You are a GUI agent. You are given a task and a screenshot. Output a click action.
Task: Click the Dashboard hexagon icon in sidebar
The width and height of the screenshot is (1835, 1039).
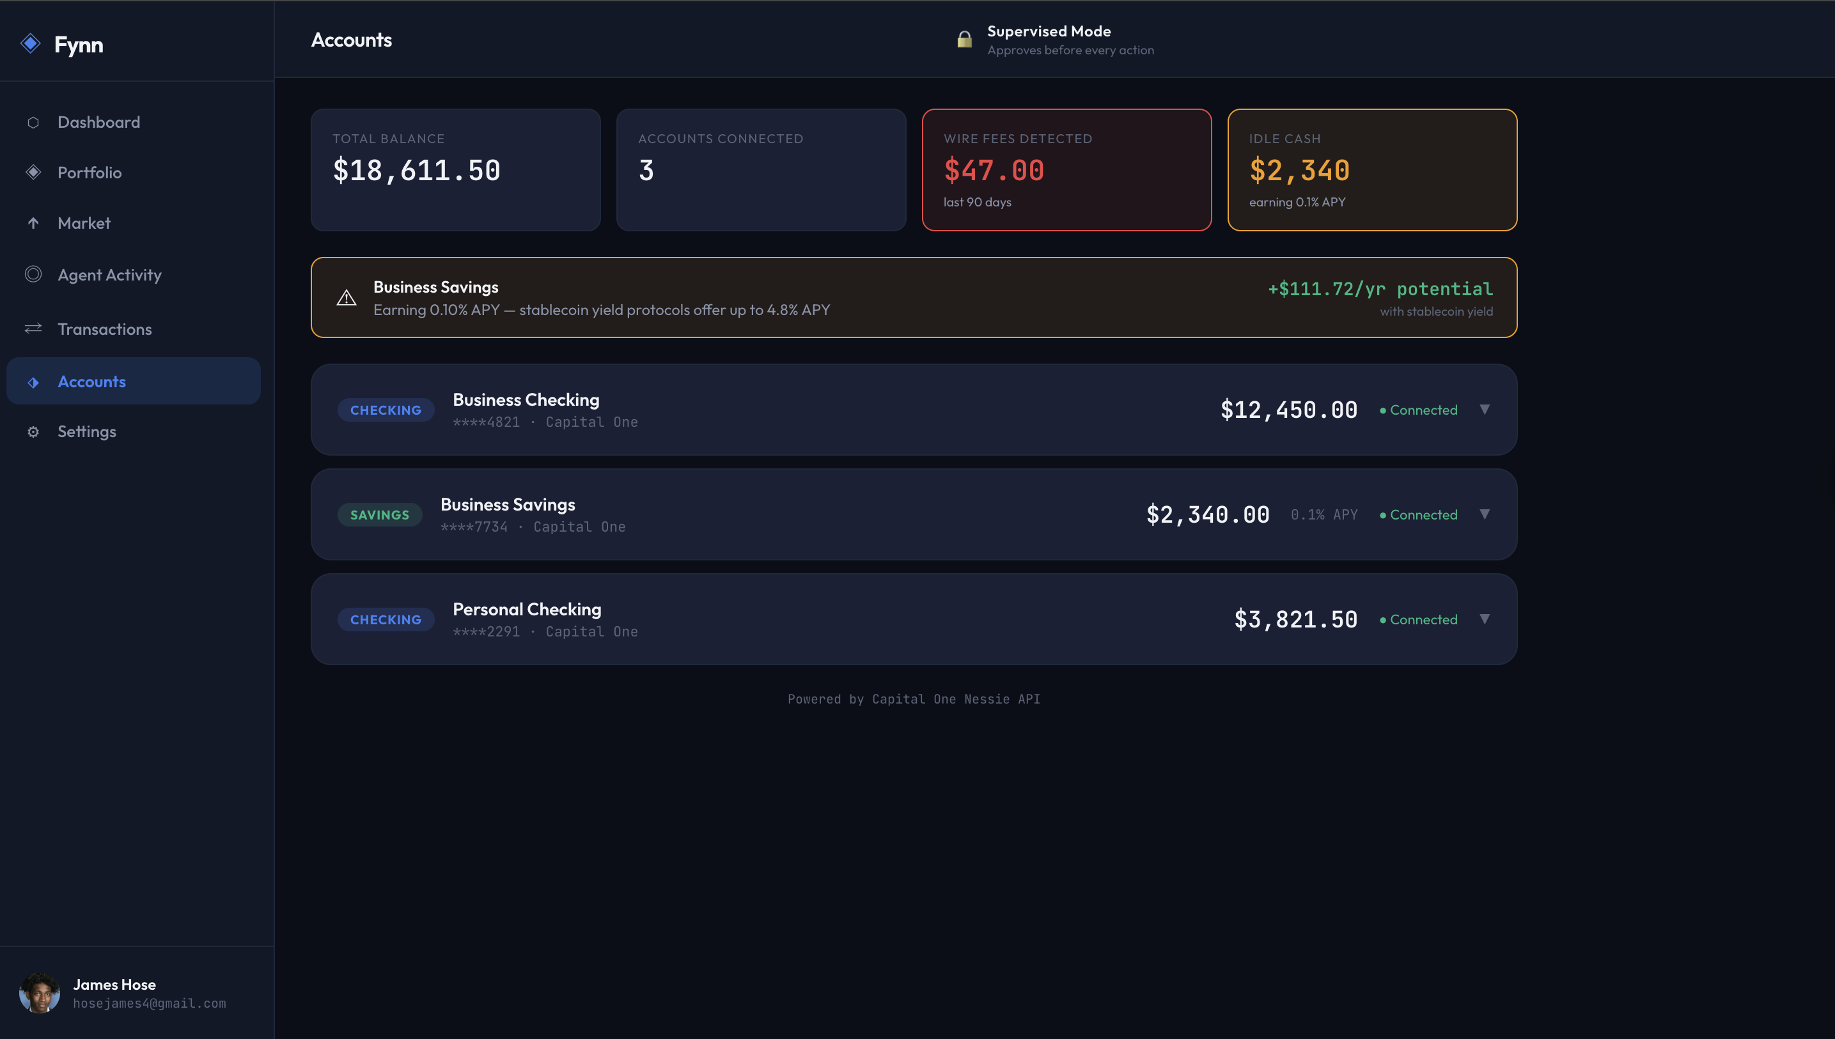click(33, 123)
